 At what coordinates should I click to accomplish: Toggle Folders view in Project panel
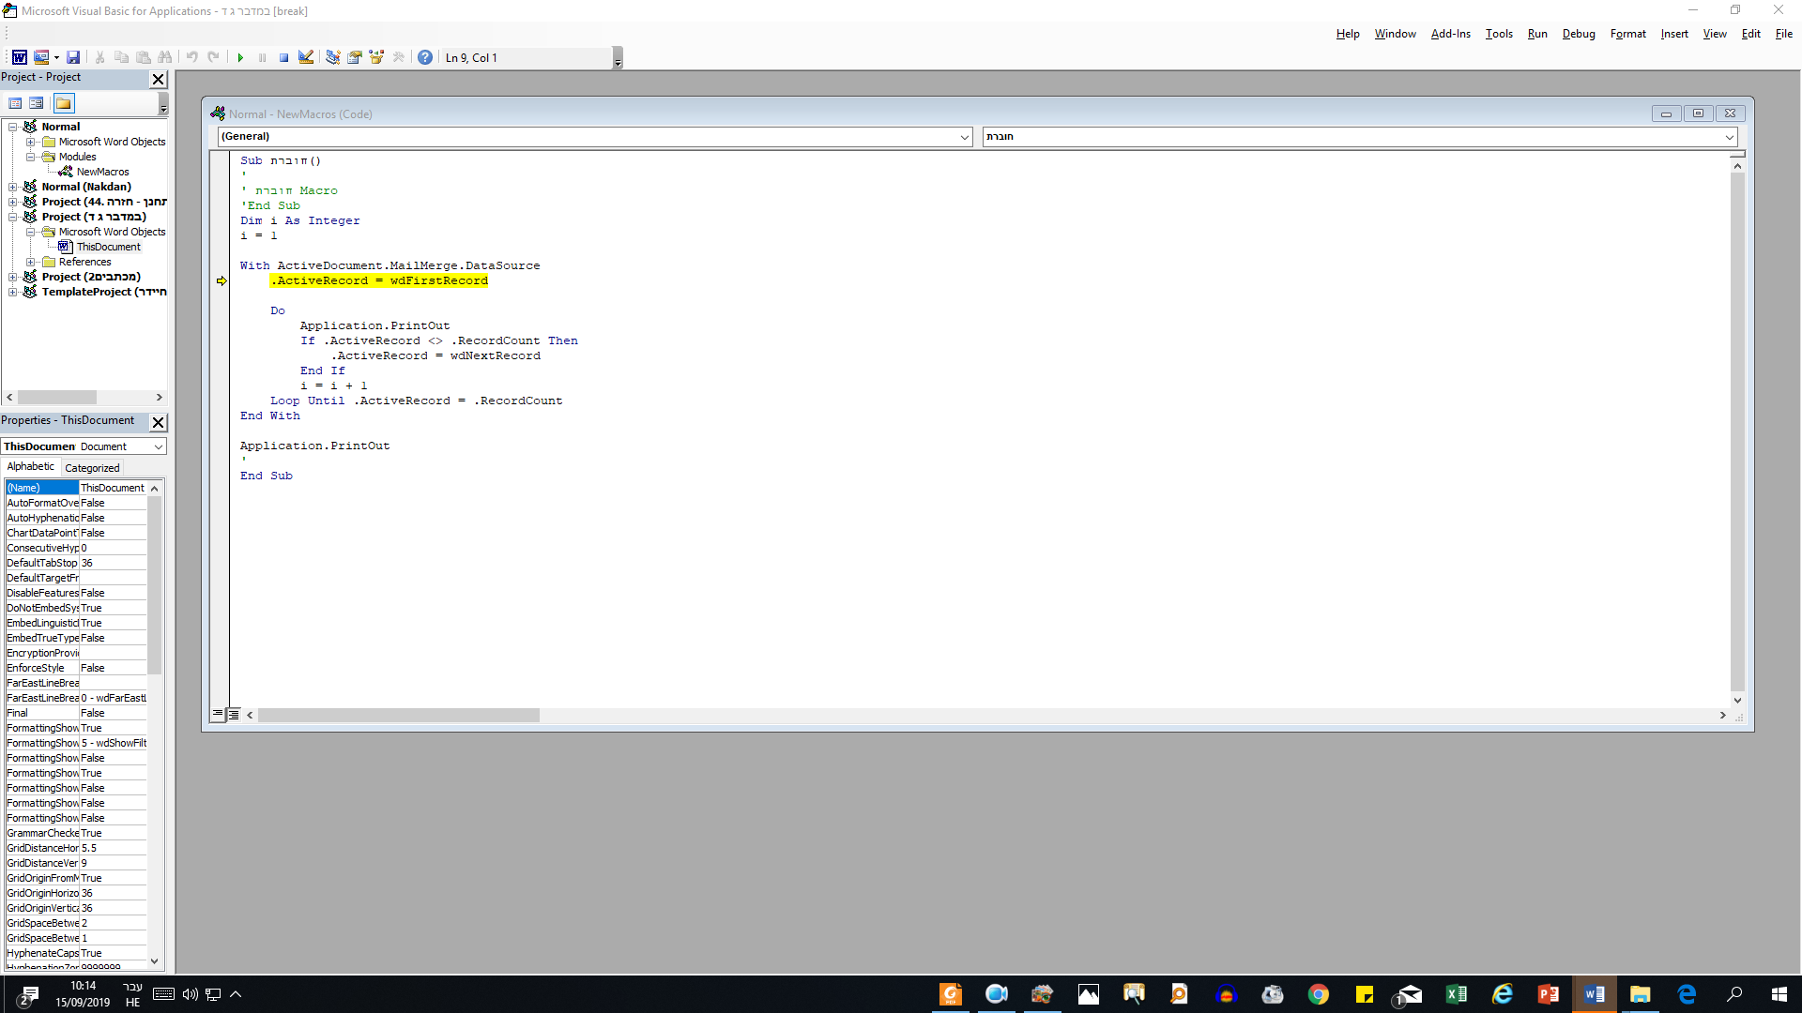(63, 103)
